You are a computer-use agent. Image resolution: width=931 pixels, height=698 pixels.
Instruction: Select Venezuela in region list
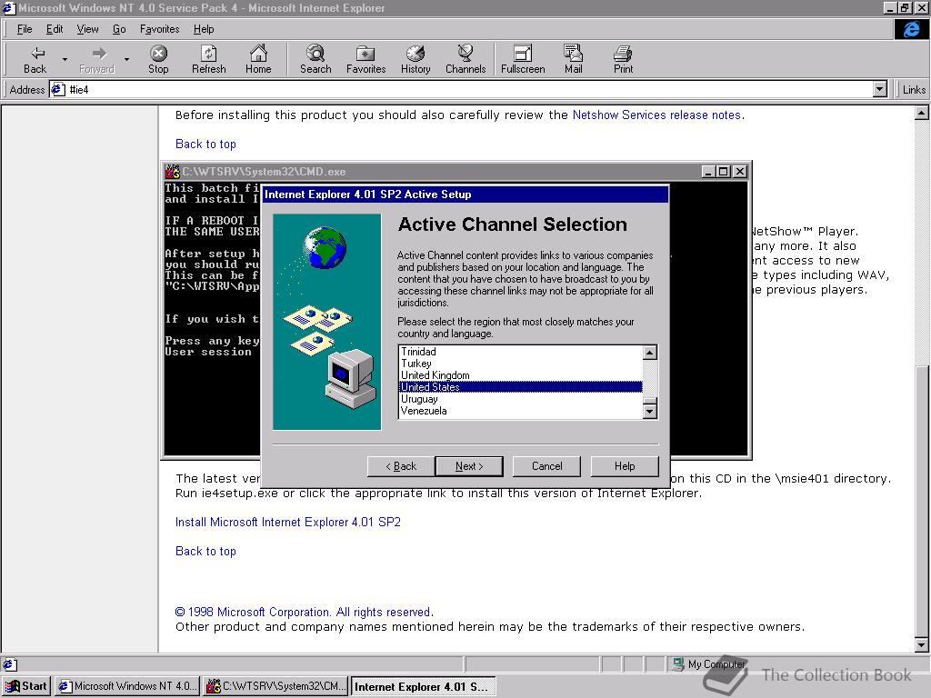(521, 411)
